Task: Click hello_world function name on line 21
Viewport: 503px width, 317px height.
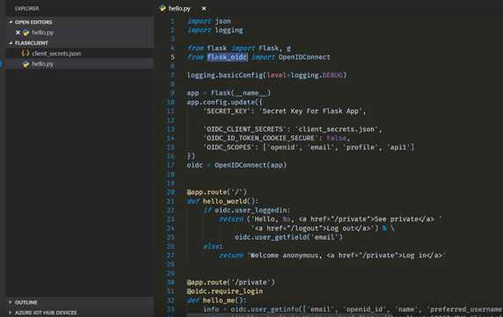Action: pos(224,201)
